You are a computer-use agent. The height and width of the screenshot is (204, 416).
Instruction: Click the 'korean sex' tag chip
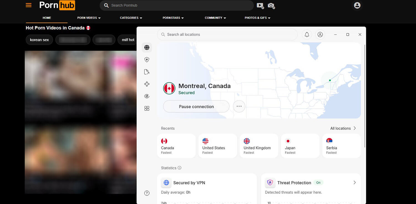39,40
